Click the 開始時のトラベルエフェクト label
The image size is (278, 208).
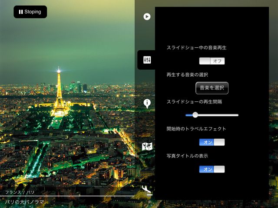coord(196,129)
